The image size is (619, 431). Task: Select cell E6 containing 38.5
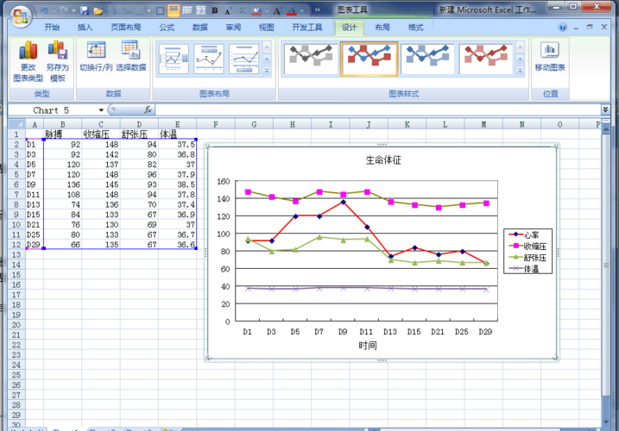[x=177, y=184]
